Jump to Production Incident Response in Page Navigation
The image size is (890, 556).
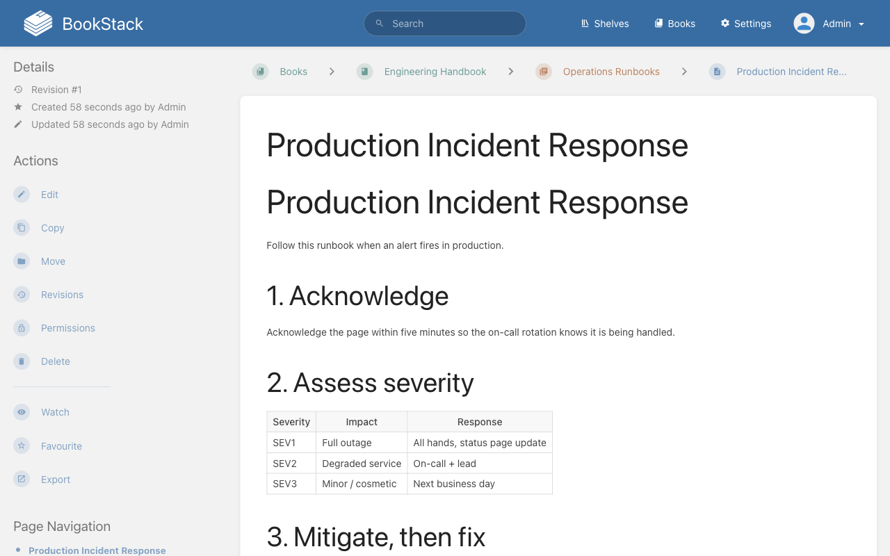point(97,550)
